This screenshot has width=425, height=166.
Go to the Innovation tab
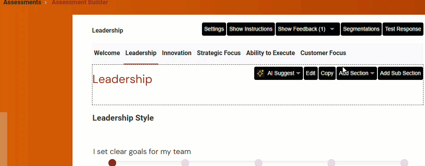(177, 53)
